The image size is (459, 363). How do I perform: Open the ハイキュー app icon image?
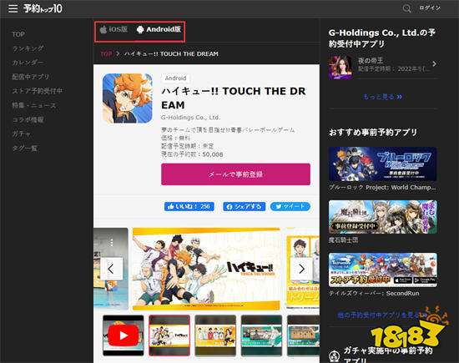tap(128, 98)
